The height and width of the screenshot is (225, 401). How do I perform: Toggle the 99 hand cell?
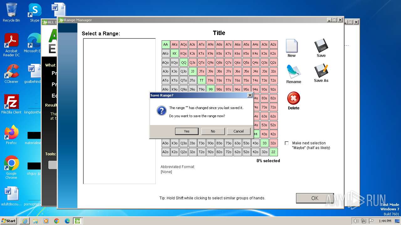(211, 89)
